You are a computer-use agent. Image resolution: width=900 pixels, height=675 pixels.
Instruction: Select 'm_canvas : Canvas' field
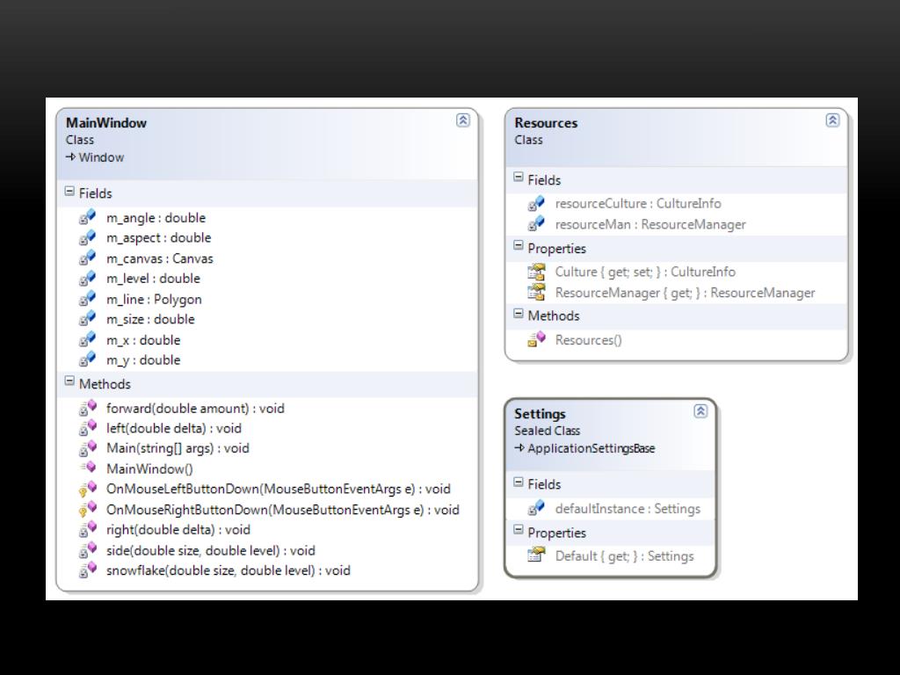click(x=160, y=259)
